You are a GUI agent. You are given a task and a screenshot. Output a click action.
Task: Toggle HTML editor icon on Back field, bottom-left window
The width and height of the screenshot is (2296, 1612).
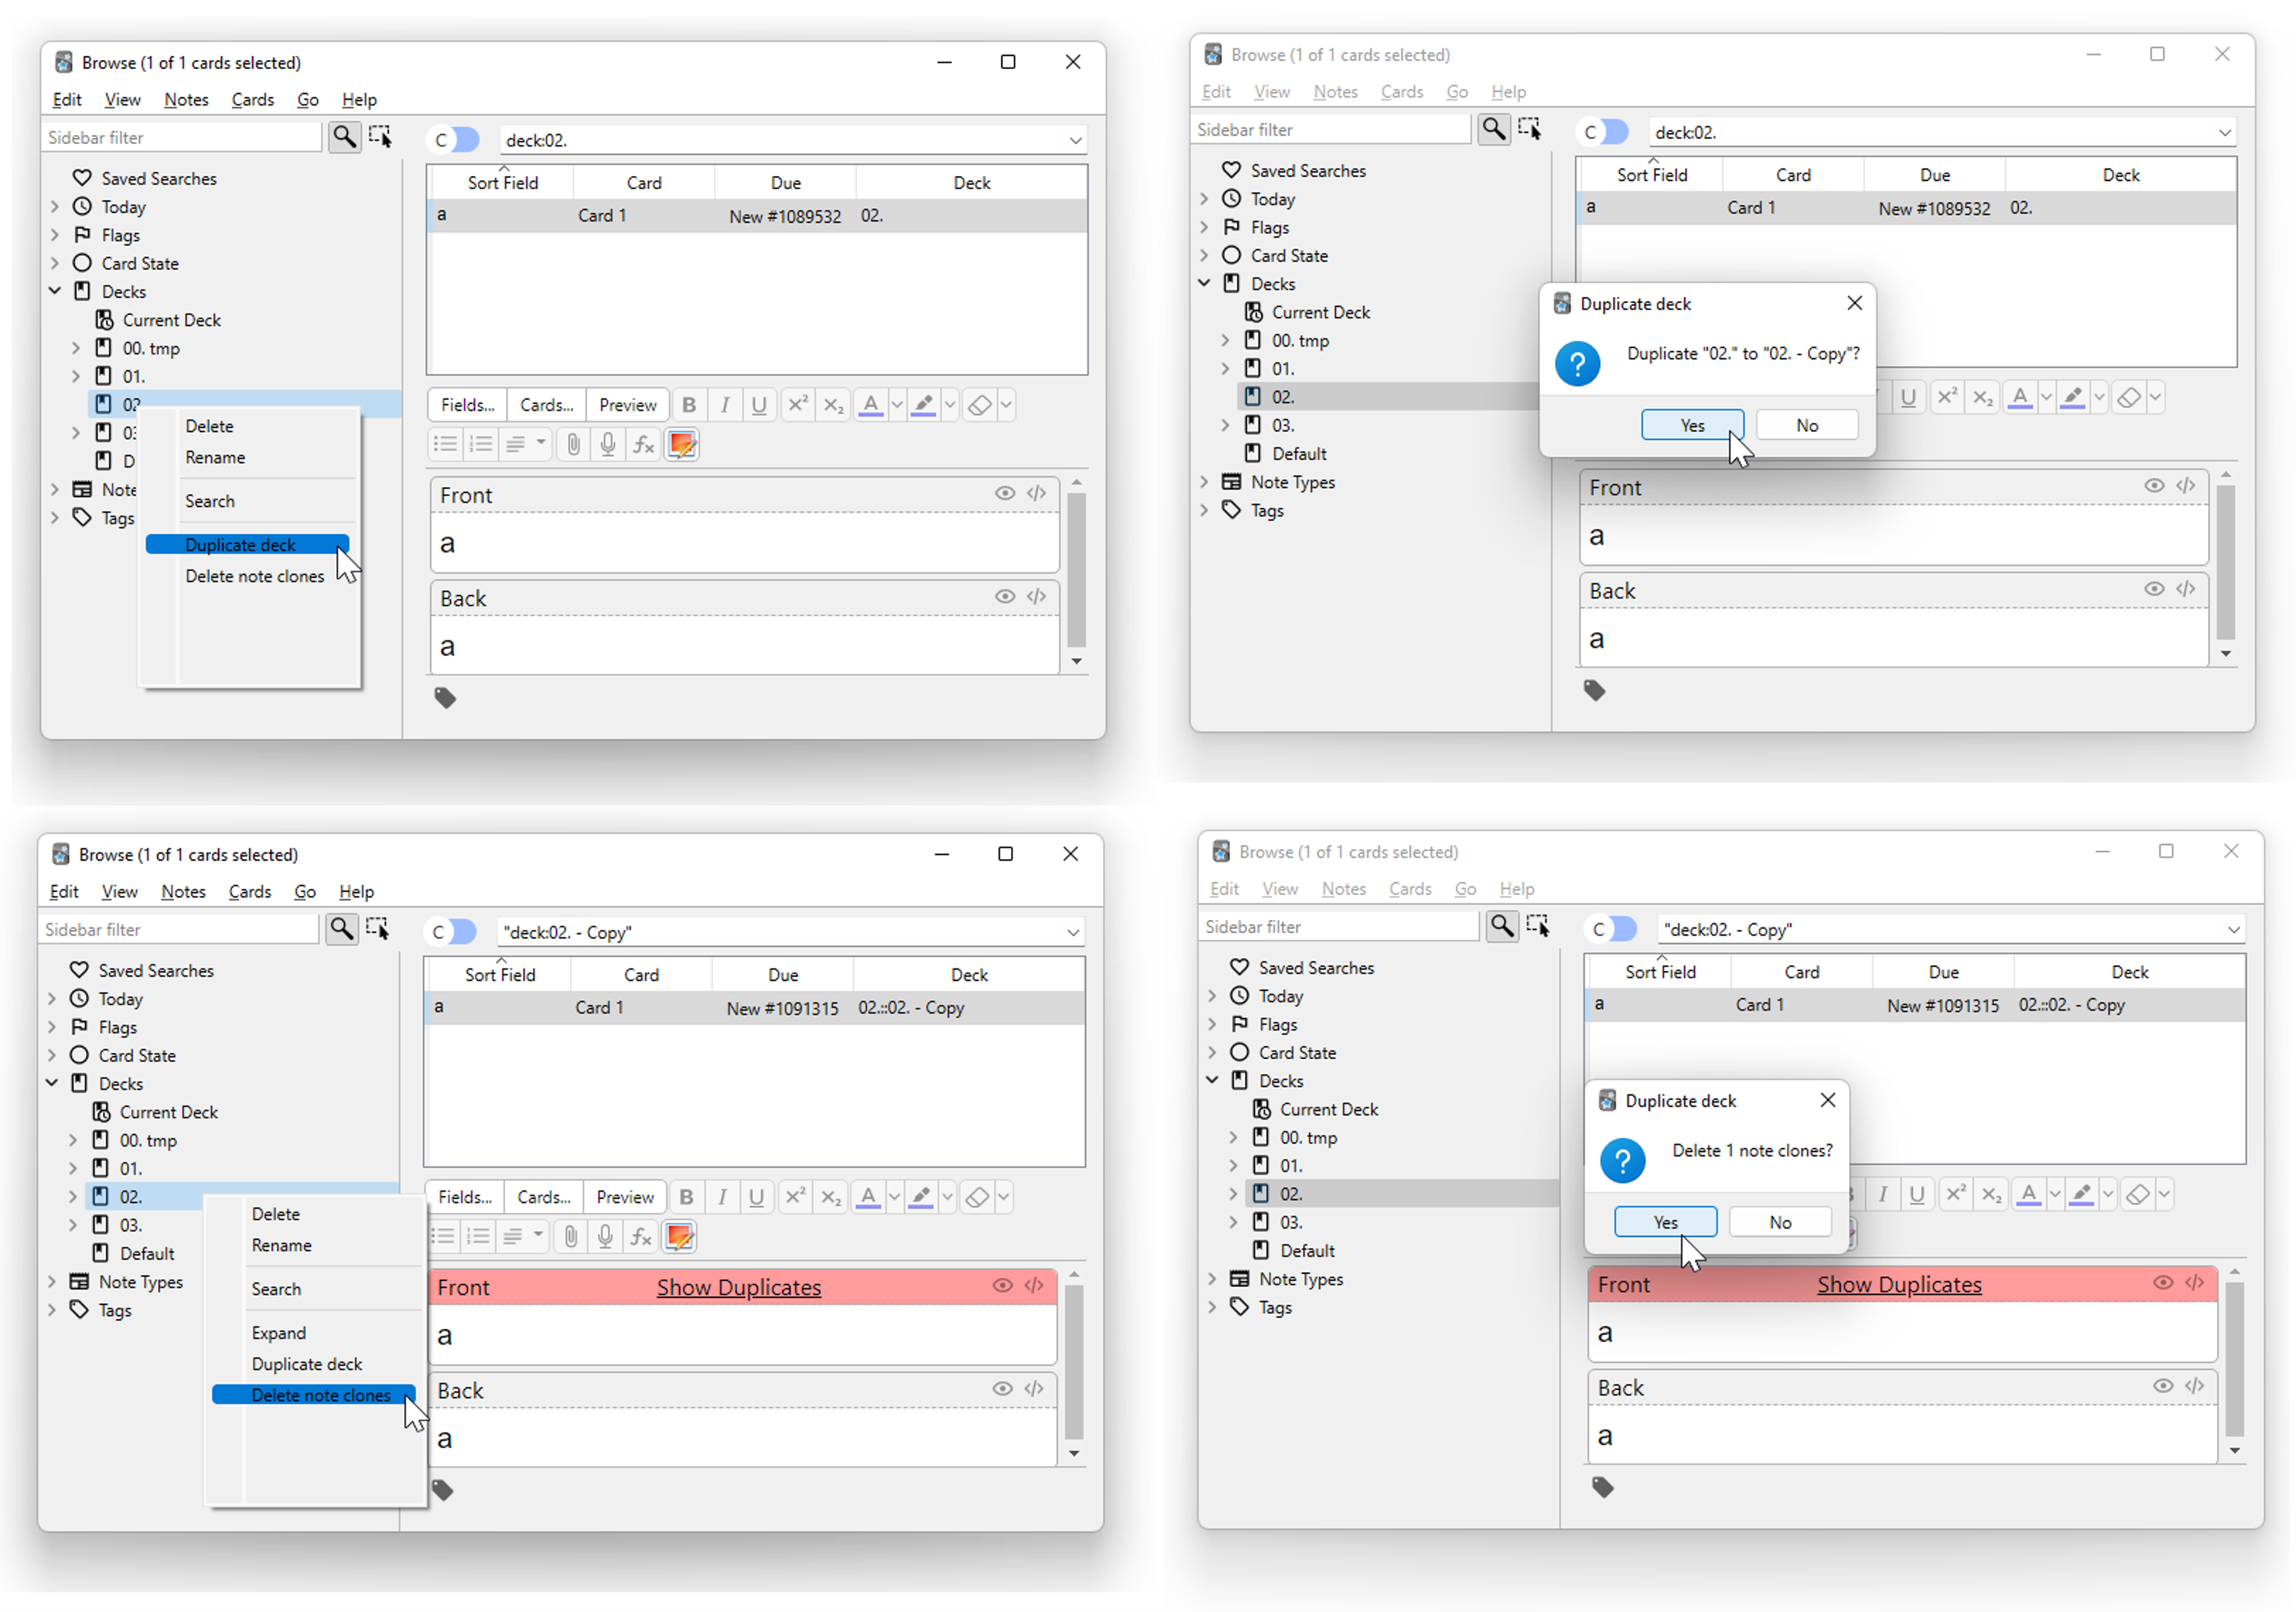click(1034, 1388)
